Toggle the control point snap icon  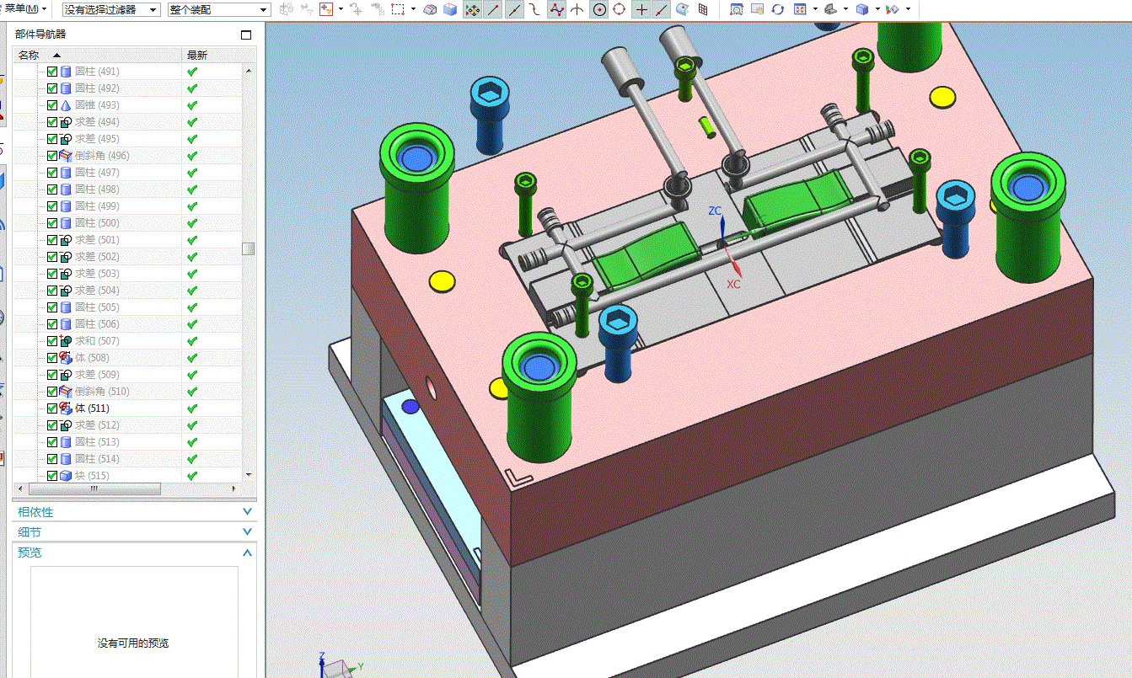(556, 9)
